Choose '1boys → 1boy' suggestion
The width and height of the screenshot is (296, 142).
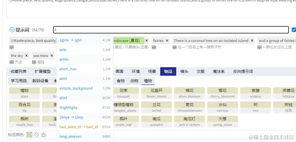pyautogui.click(x=85, y=117)
